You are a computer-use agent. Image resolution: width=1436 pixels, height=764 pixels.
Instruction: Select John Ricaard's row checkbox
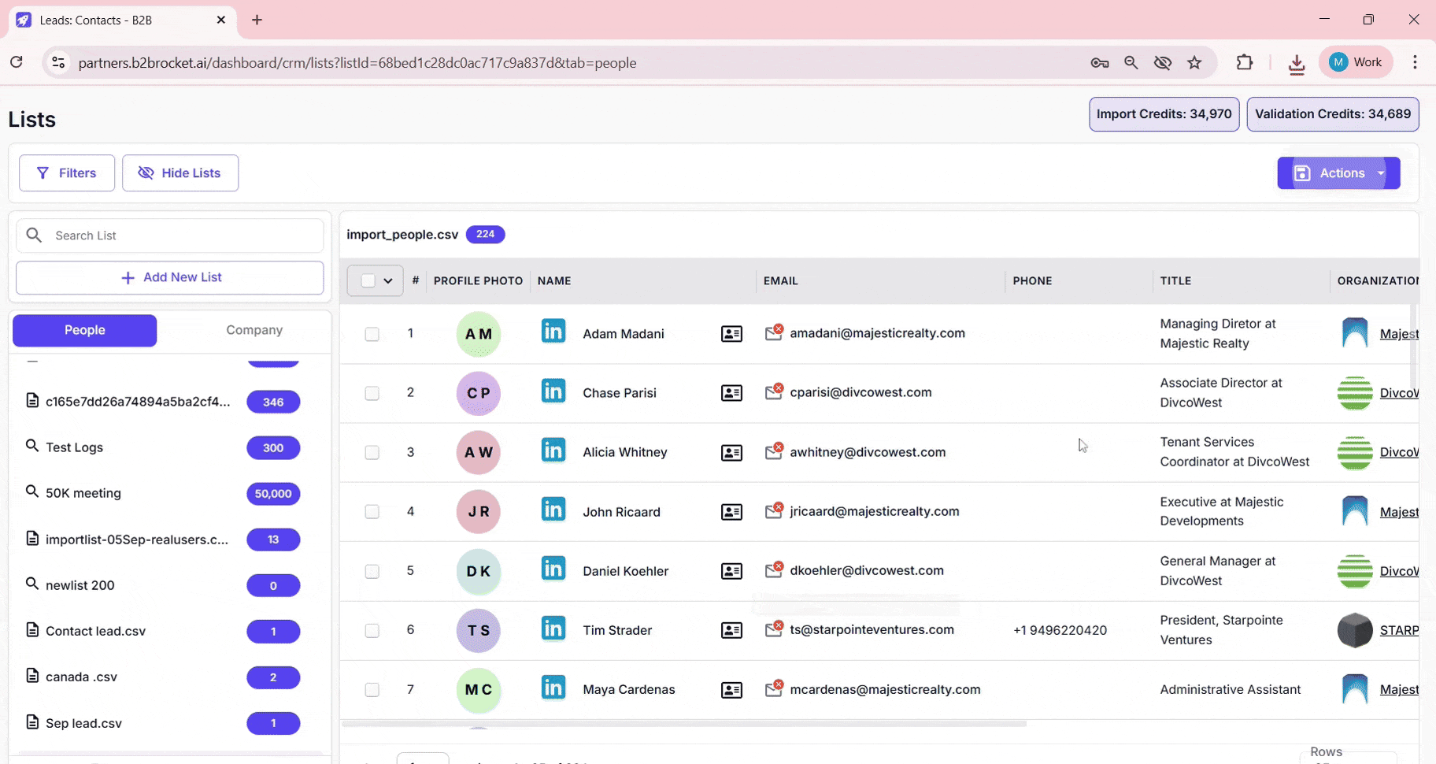click(372, 512)
